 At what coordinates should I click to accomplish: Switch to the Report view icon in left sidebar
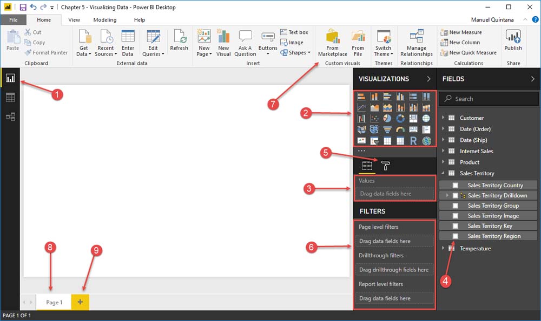pyautogui.click(x=10, y=78)
